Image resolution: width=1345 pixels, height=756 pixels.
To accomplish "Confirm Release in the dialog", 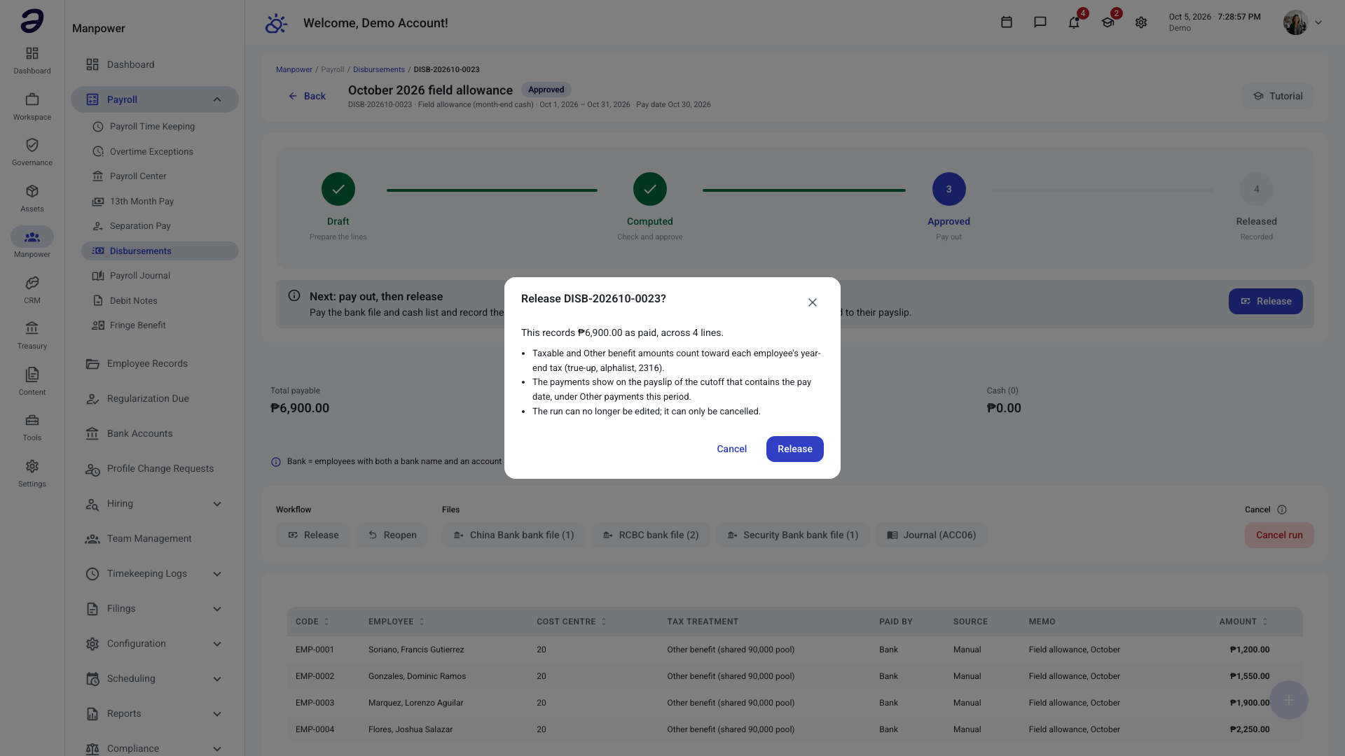I will point(795,449).
